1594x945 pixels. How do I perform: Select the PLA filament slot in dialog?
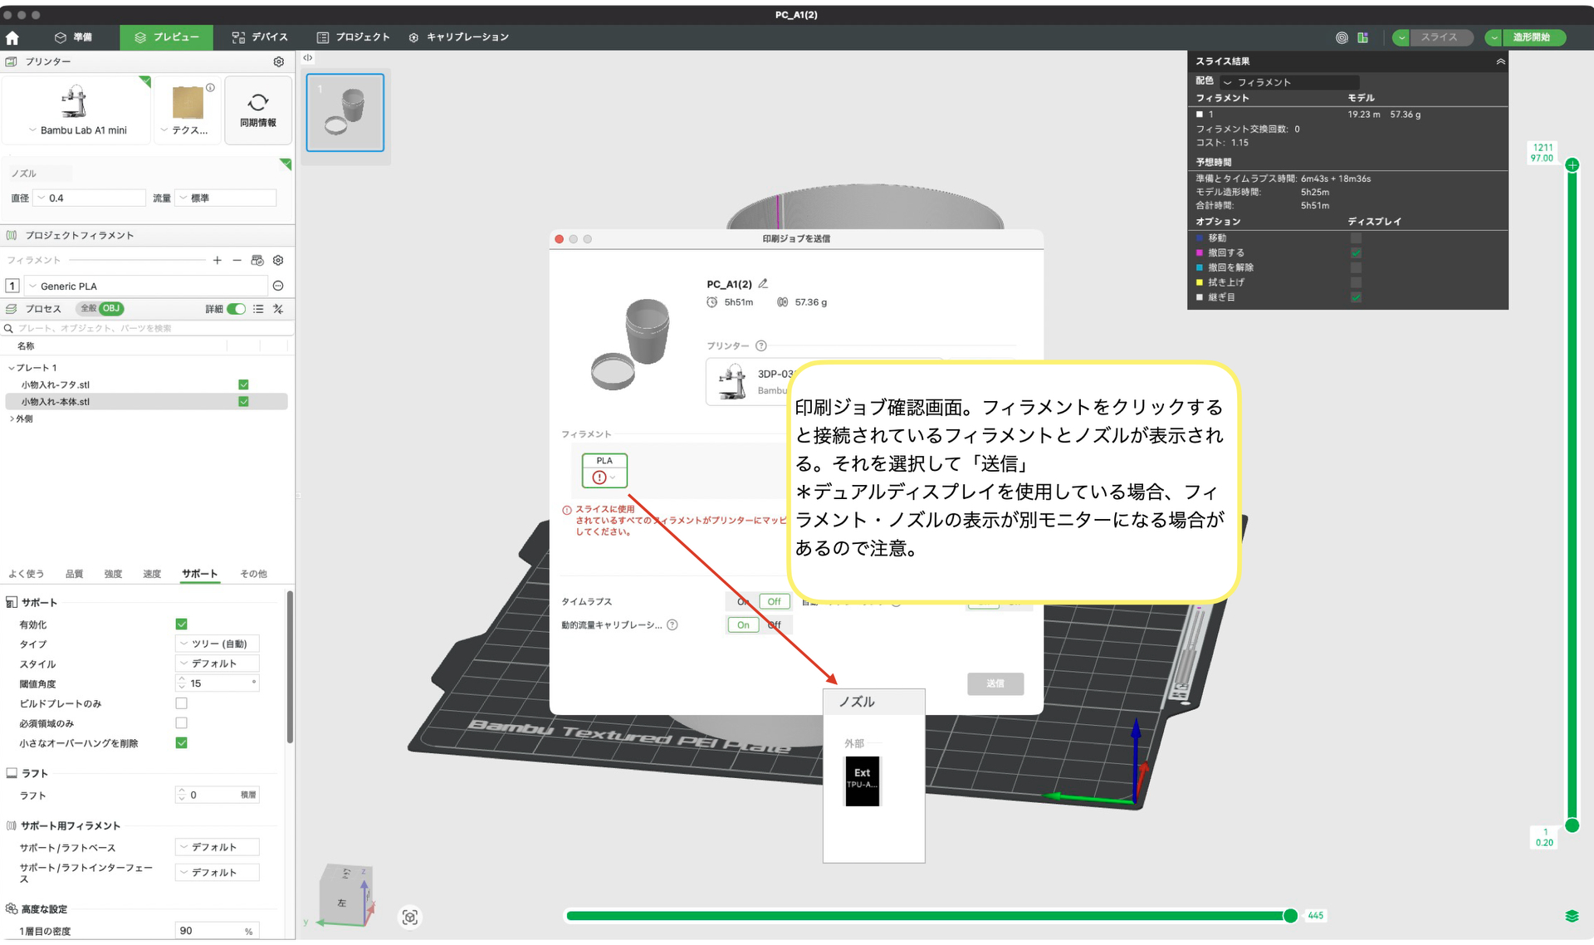click(x=604, y=470)
